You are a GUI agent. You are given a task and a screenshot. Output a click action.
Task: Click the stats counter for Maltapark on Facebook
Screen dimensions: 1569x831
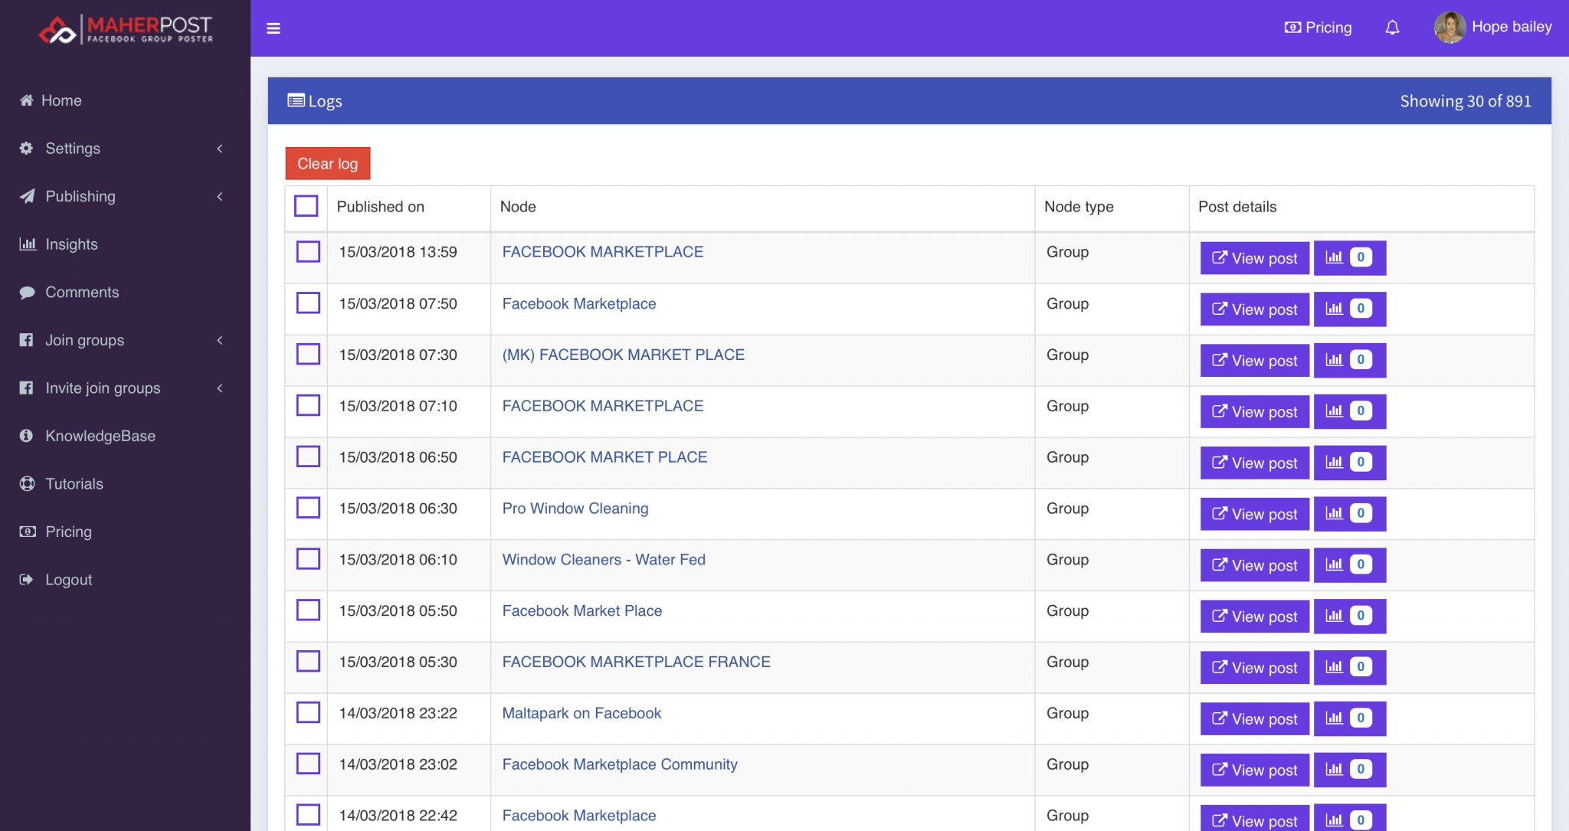(x=1348, y=718)
